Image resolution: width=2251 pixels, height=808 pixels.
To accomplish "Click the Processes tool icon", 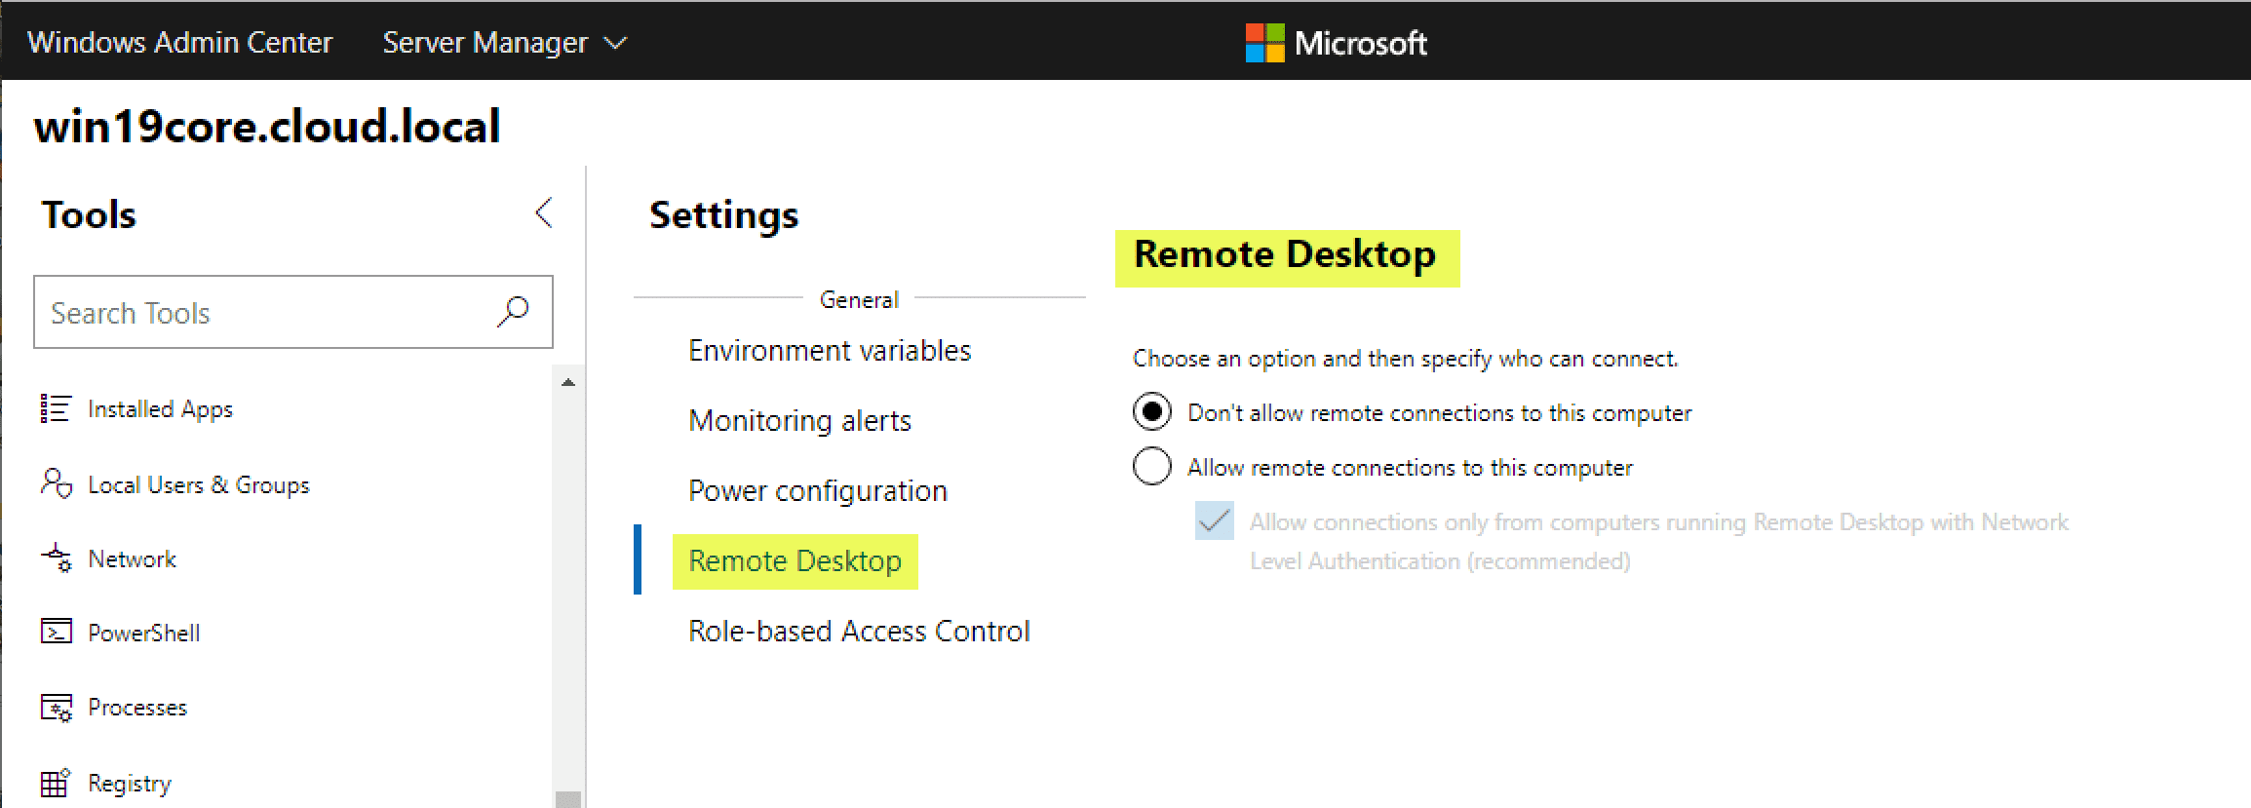I will 56,708.
